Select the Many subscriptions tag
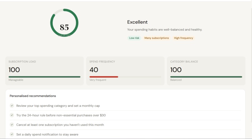The image size is (252, 139). 157,38
